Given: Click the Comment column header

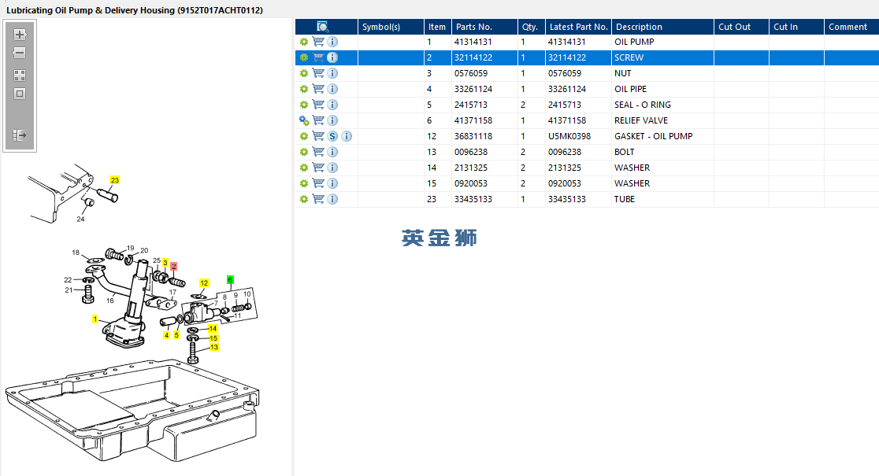Looking at the screenshot, I should click(851, 26).
